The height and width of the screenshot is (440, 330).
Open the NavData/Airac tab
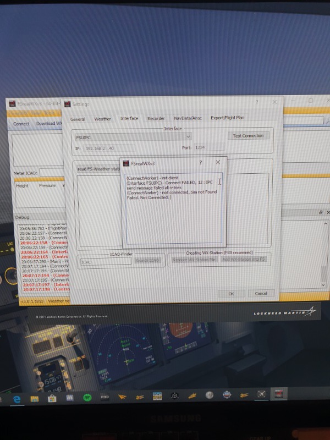click(188, 118)
